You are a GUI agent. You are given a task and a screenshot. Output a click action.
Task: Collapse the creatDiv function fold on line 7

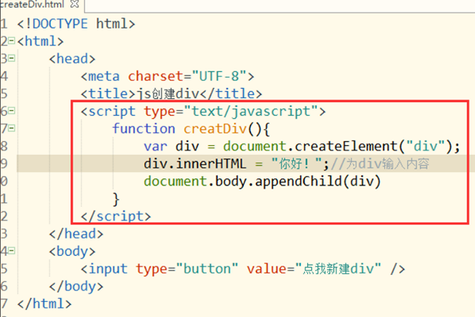pyautogui.click(x=12, y=128)
